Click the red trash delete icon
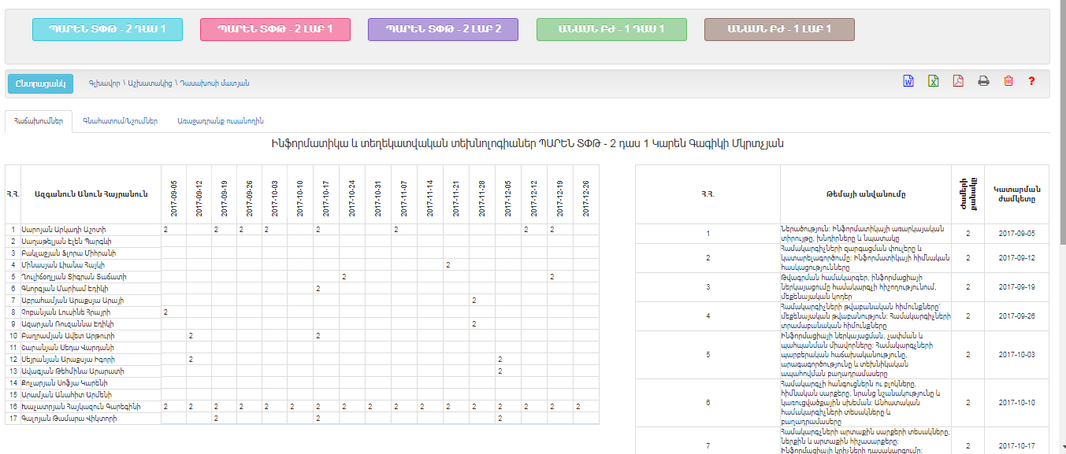This screenshot has height=454, width=1066. [1008, 81]
